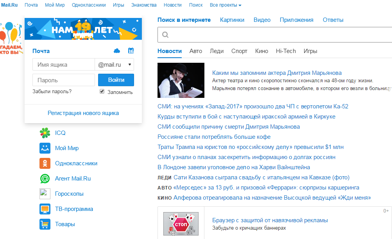Open the ICQ text link
392x239 pixels.
[60, 133]
